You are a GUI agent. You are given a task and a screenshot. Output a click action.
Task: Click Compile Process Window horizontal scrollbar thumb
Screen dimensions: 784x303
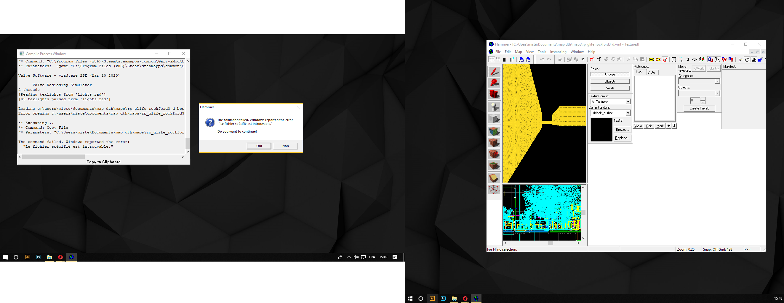coord(53,157)
